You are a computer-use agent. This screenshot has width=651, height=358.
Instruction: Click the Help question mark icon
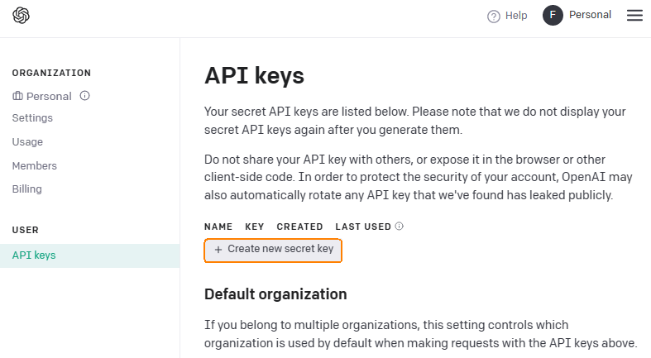point(494,16)
